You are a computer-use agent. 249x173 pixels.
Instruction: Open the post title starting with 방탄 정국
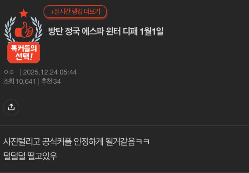(x=106, y=32)
